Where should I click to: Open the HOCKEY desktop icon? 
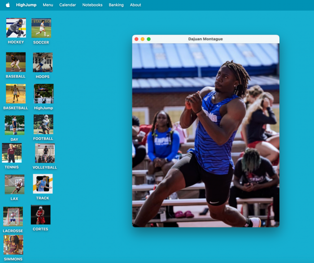tap(16, 28)
